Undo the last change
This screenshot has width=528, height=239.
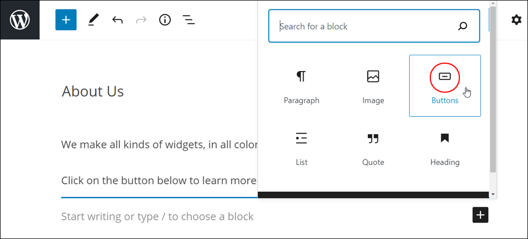[x=117, y=20]
